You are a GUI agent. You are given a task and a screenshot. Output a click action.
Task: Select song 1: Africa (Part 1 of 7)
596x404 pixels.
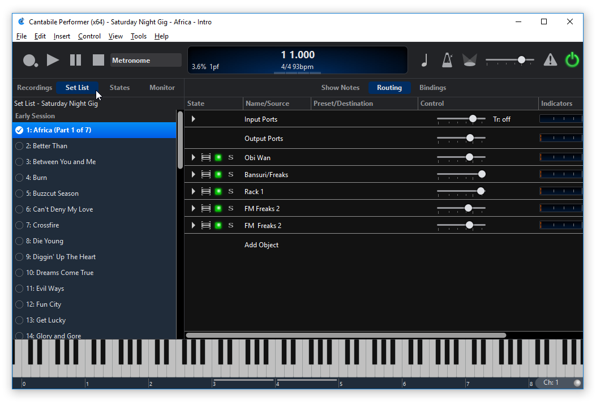click(95, 130)
